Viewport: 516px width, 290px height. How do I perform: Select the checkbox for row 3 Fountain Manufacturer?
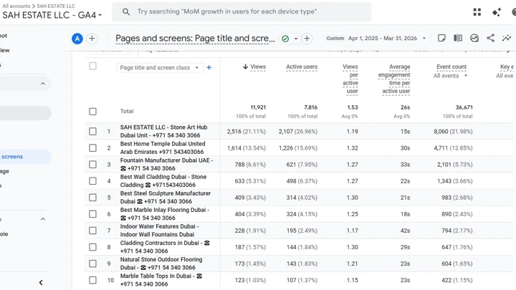(92, 165)
